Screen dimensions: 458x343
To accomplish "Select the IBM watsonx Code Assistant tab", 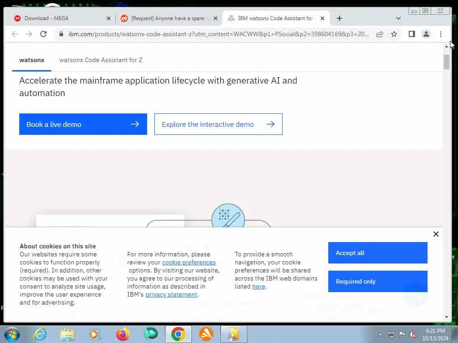I will pos(276,18).
